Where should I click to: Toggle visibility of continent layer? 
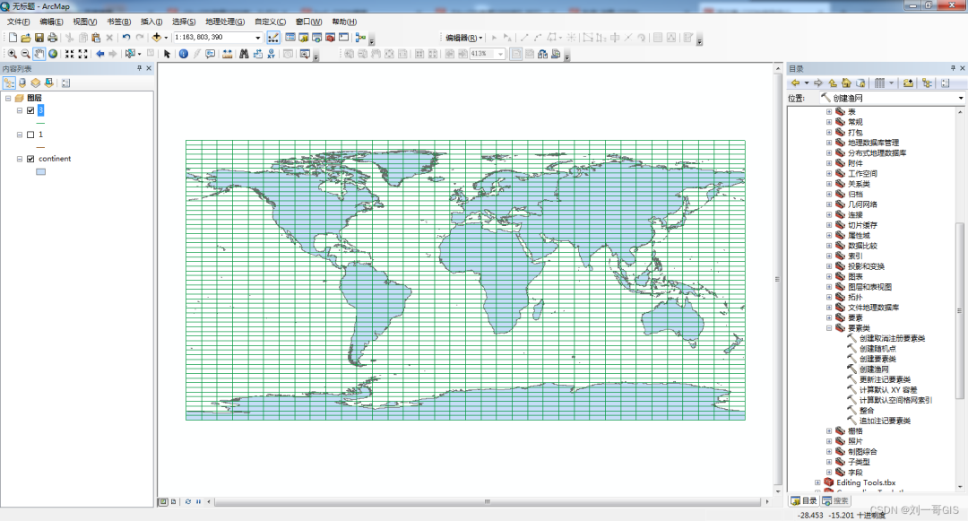30,159
